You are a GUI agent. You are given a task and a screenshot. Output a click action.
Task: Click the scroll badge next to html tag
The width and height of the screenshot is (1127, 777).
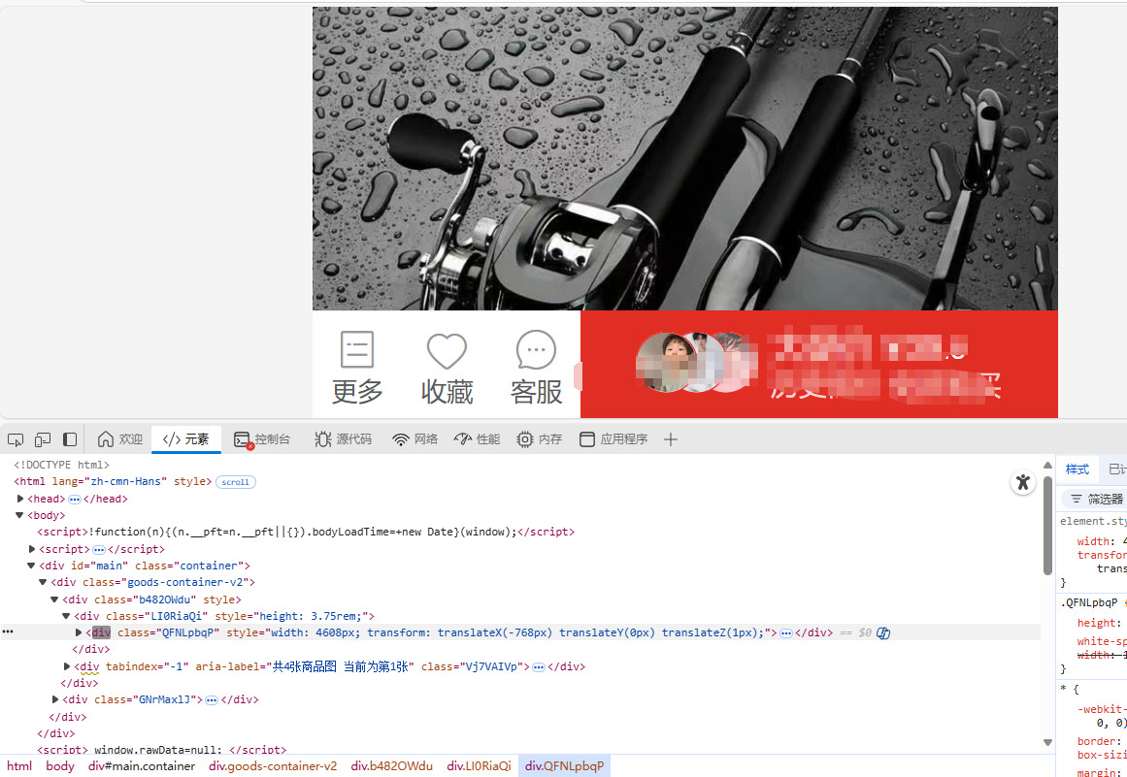(236, 482)
